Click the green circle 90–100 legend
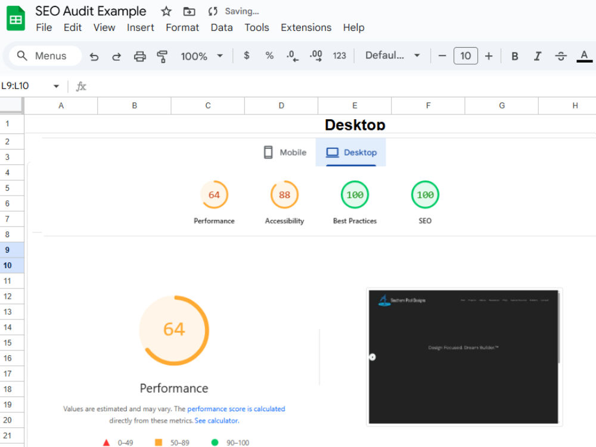596x447 pixels. click(x=230, y=442)
